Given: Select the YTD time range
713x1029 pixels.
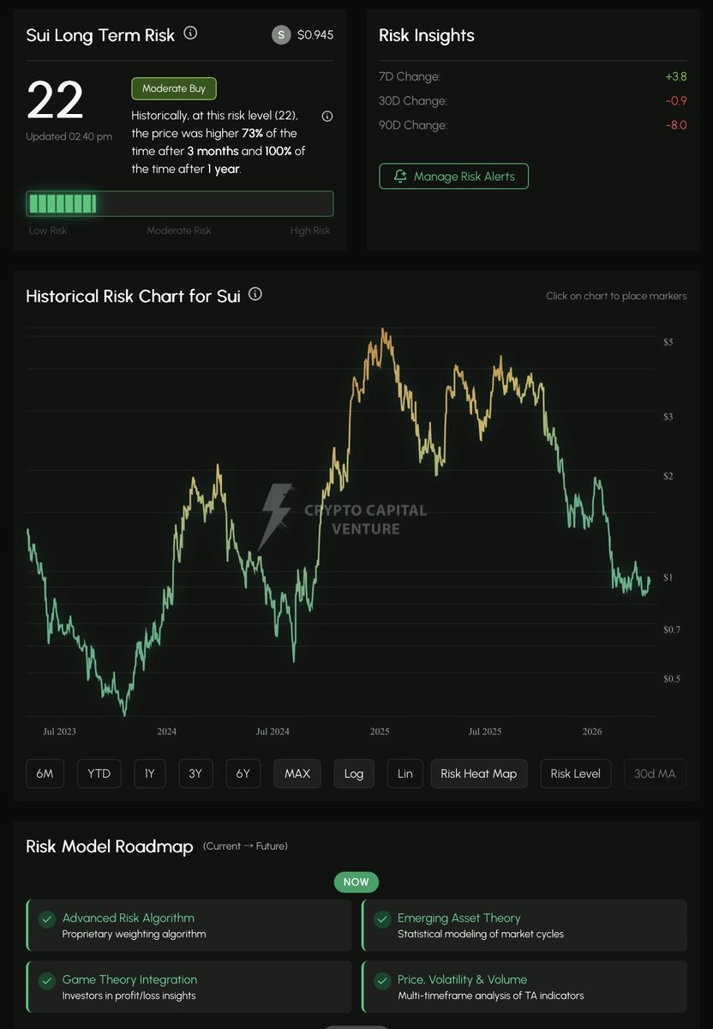Looking at the screenshot, I should [99, 773].
